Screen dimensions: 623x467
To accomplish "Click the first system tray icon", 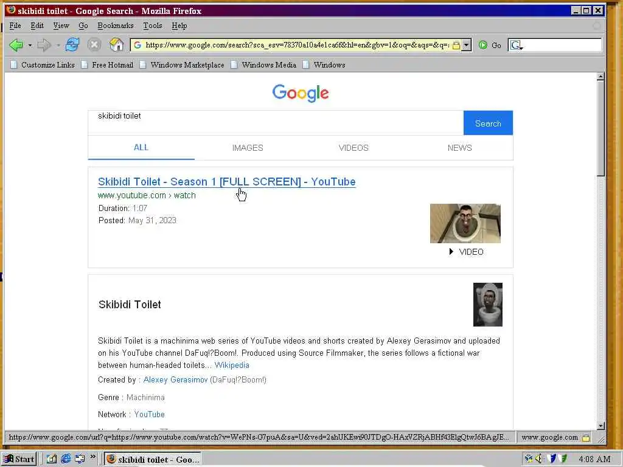I will tap(529, 458).
